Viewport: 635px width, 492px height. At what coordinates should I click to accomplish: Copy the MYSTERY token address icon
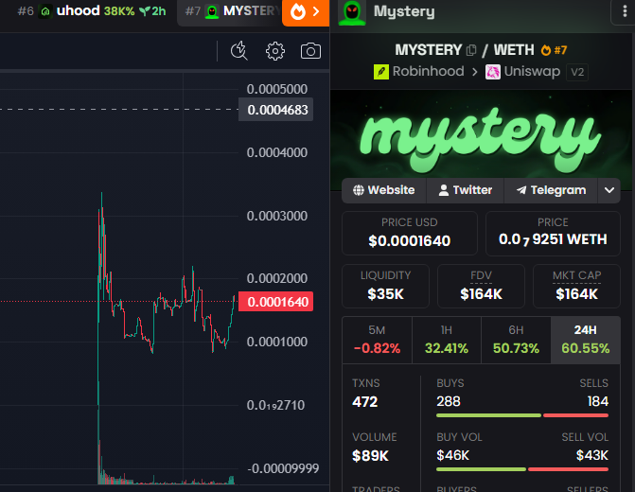[471, 50]
